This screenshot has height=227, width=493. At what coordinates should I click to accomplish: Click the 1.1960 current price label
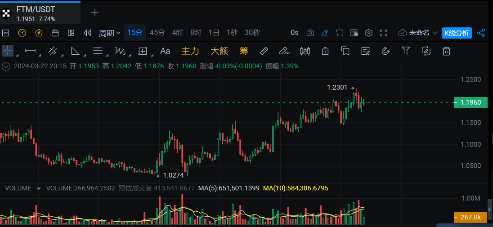click(x=471, y=103)
